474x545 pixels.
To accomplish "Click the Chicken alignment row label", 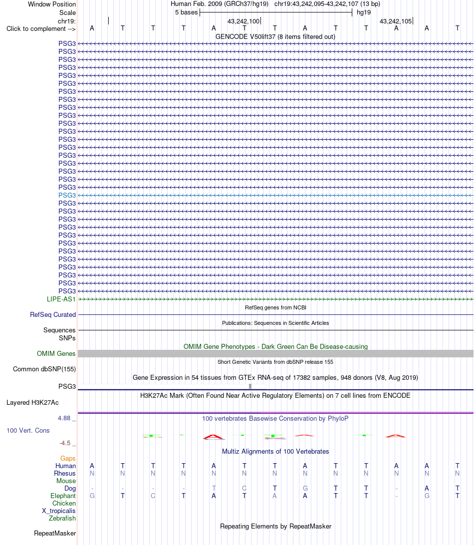I will coord(64,503).
